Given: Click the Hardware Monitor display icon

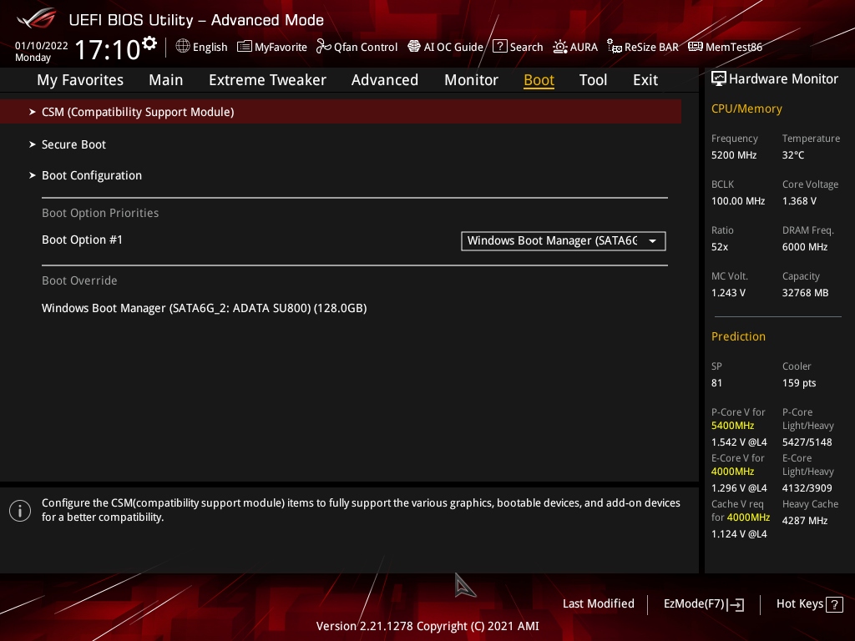Looking at the screenshot, I should click(x=719, y=78).
